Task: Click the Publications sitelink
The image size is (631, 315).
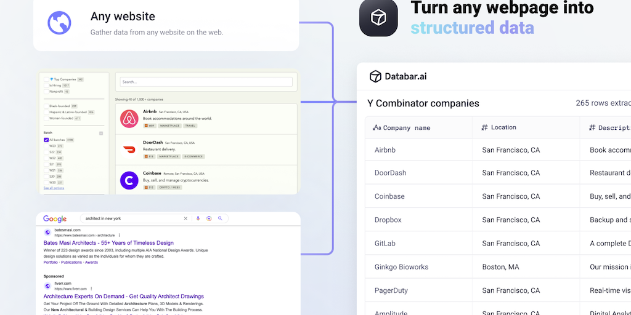Action: pyautogui.click(x=71, y=262)
